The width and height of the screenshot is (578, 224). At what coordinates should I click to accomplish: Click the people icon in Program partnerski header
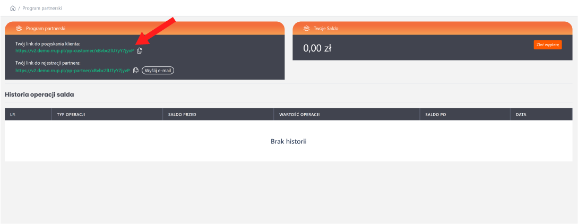(19, 28)
